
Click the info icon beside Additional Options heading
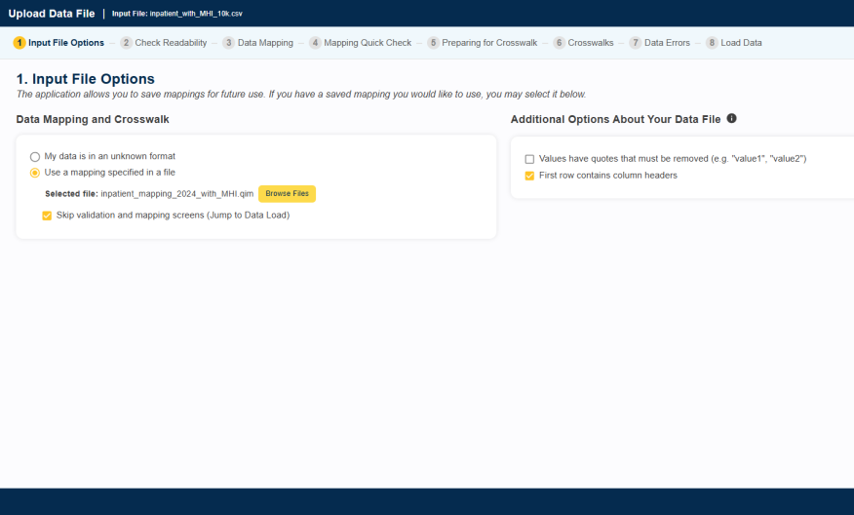(732, 119)
